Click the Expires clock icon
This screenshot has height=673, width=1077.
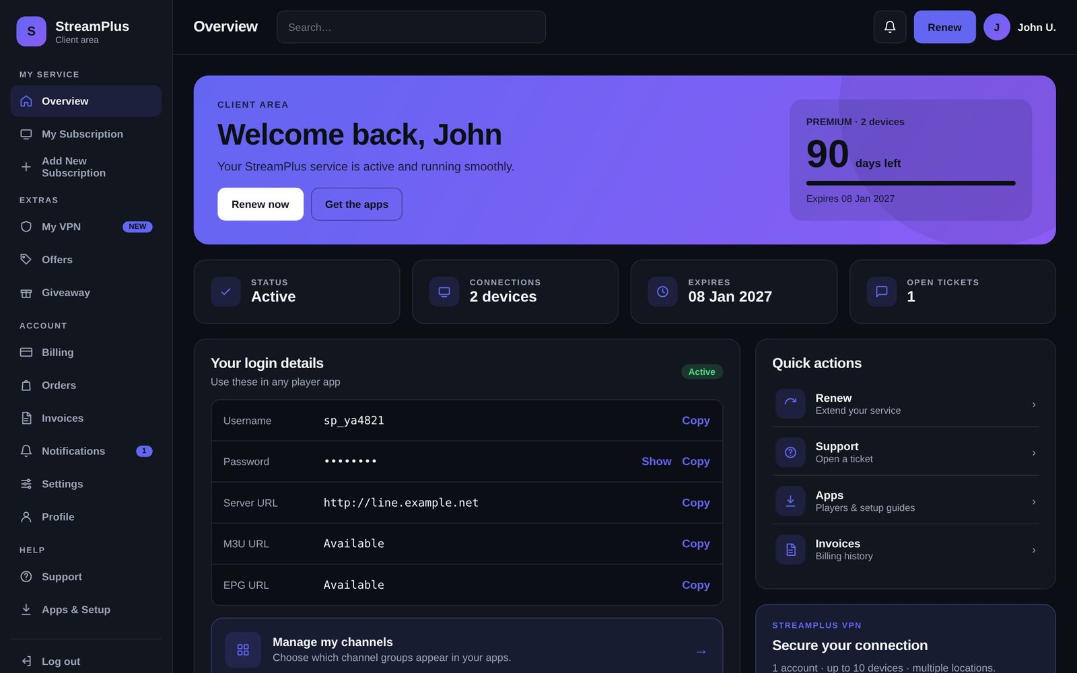[662, 291]
